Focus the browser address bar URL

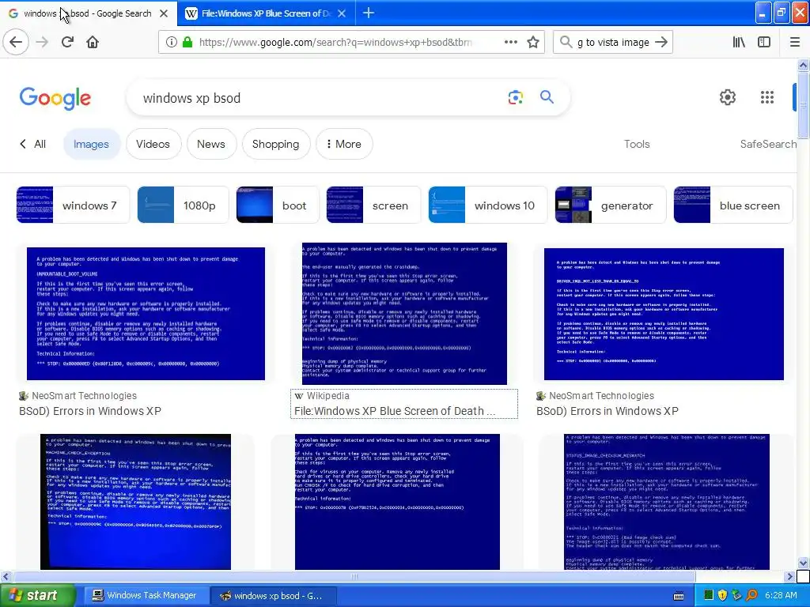tap(335, 43)
